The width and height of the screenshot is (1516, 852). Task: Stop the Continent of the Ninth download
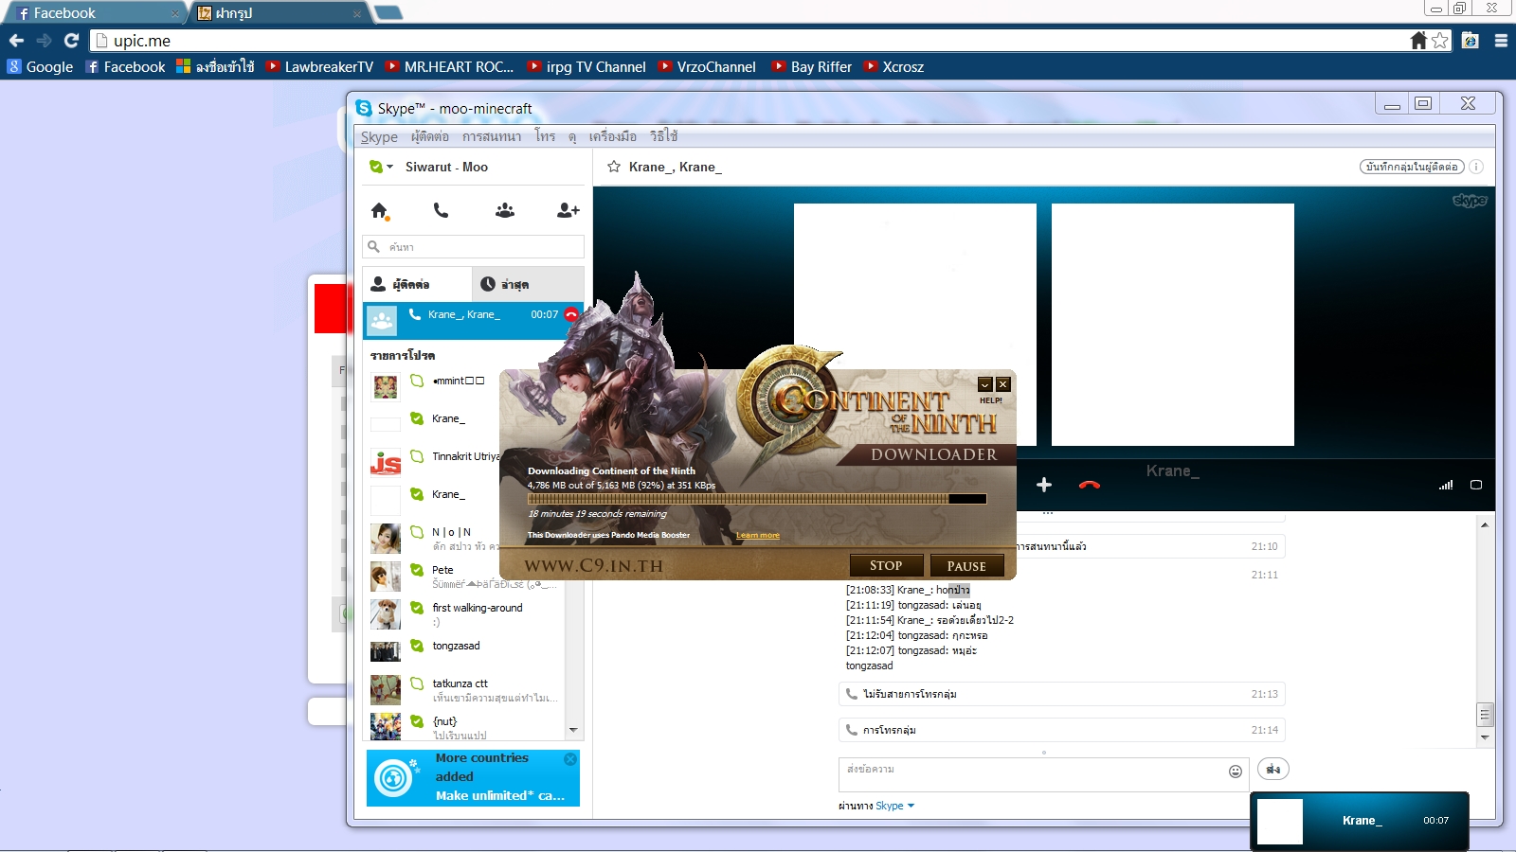coord(886,565)
